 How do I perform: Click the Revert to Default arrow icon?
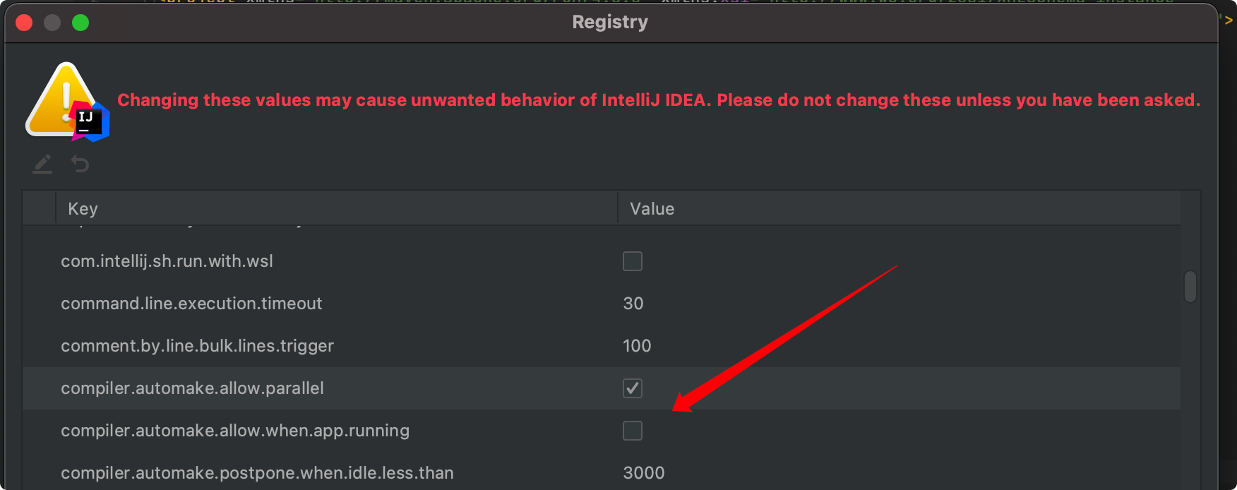click(x=80, y=165)
